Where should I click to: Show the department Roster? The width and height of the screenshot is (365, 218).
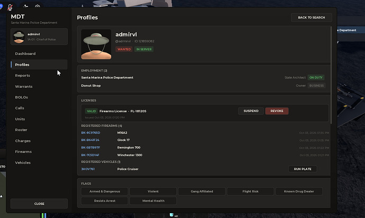39,130
